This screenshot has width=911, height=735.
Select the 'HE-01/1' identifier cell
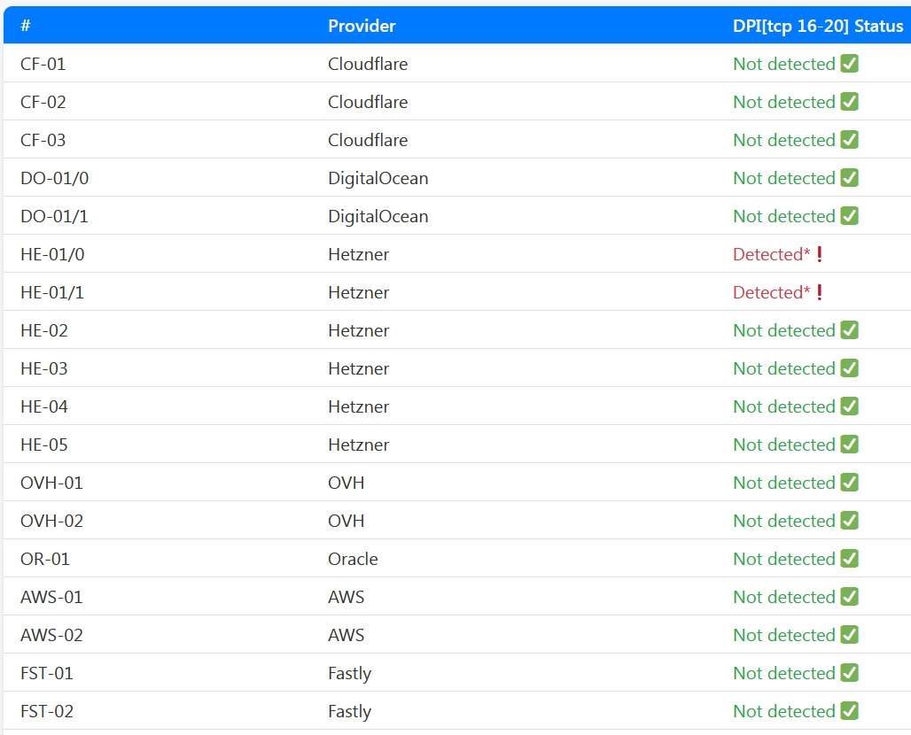pyautogui.click(x=52, y=292)
